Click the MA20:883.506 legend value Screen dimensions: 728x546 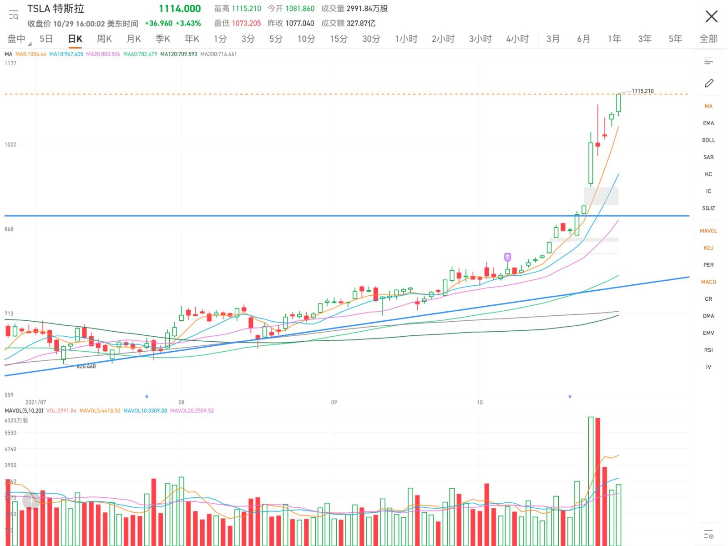click(x=103, y=54)
